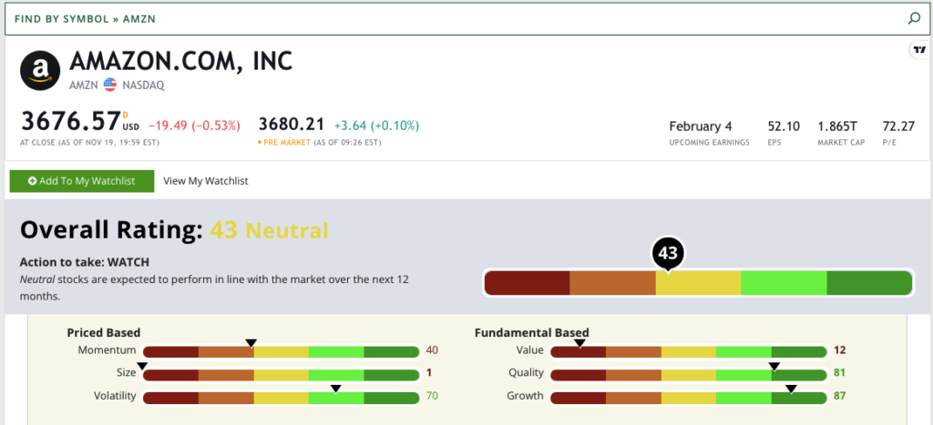
Task: Click the US flag icon beside NASDAQ
Action: [x=110, y=85]
